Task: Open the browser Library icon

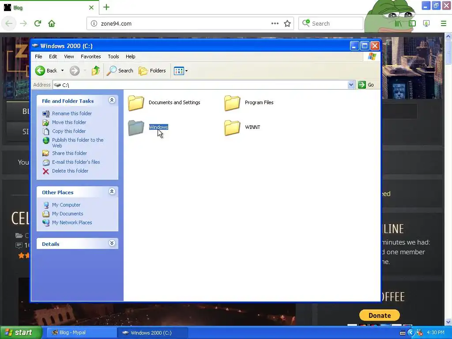Action: coord(398,24)
